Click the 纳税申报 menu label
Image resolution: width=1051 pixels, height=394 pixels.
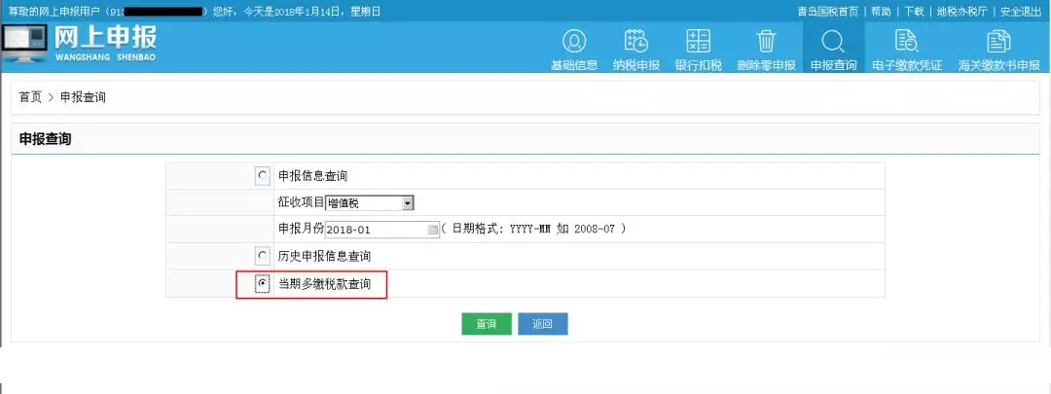(x=636, y=65)
